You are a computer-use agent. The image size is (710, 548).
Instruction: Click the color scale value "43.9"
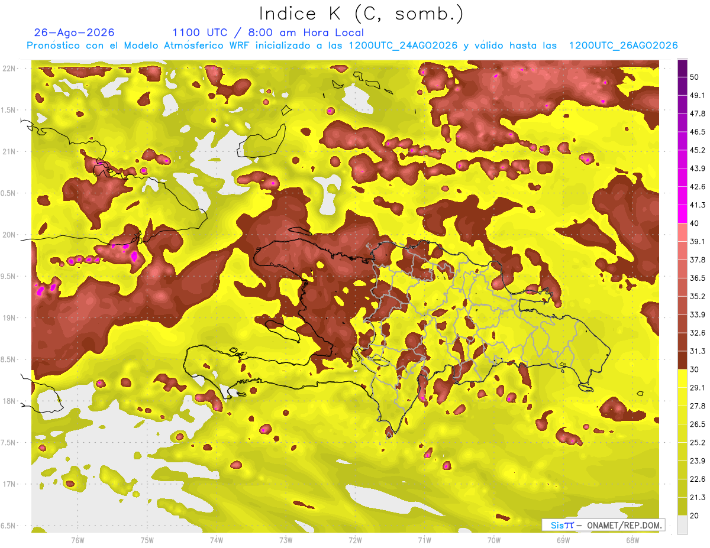(x=697, y=168)
